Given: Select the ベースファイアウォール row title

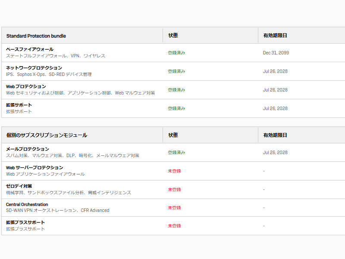Looking at the screenshot, I should pyautogui.click(x=30, y=49).
